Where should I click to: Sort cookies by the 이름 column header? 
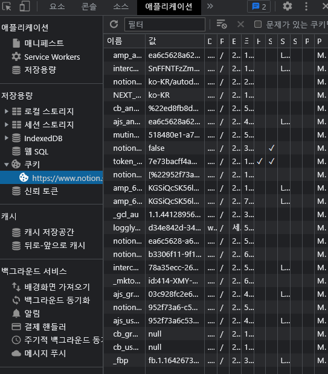[124, 41]
